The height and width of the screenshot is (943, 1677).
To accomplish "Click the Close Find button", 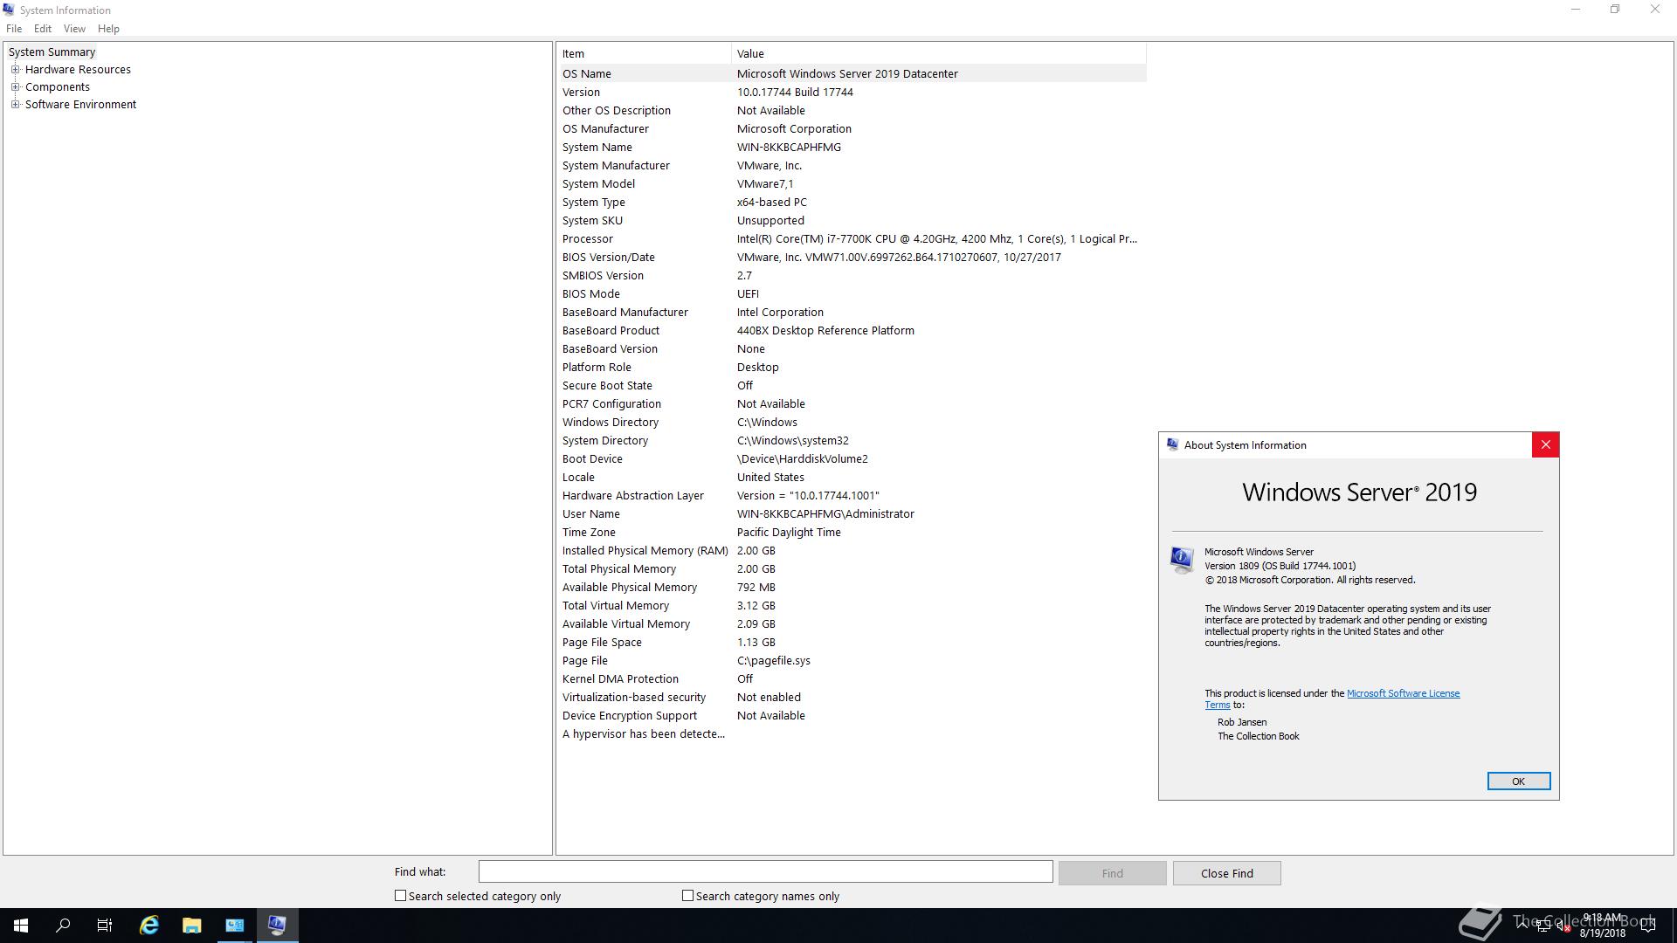I will coord(1226,873).
